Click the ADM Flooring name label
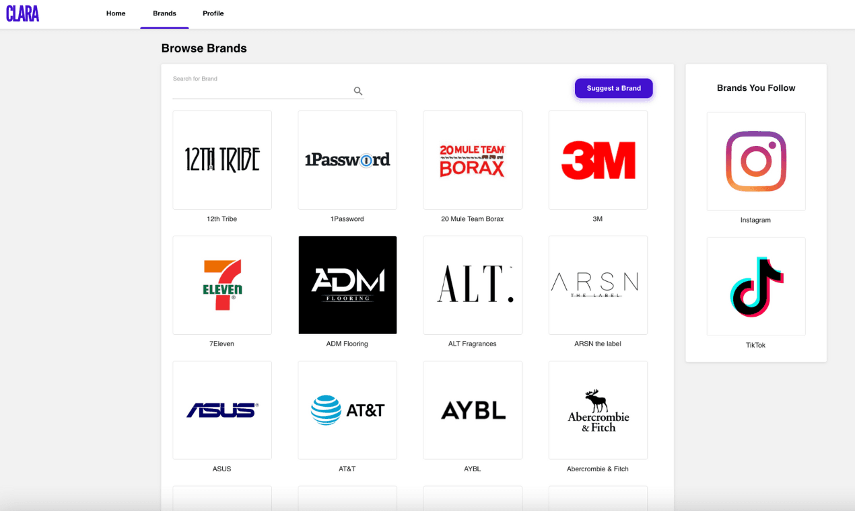The height and width of the screenshot is (511, 855). 347,344
